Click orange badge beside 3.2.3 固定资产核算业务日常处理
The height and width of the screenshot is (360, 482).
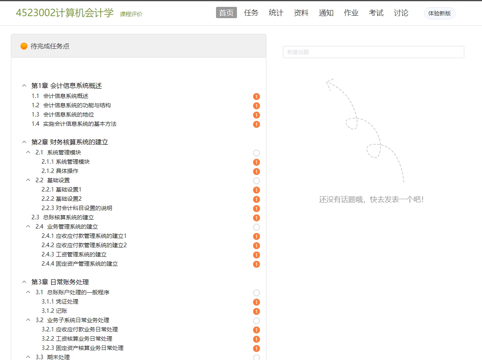pos(256,348)
